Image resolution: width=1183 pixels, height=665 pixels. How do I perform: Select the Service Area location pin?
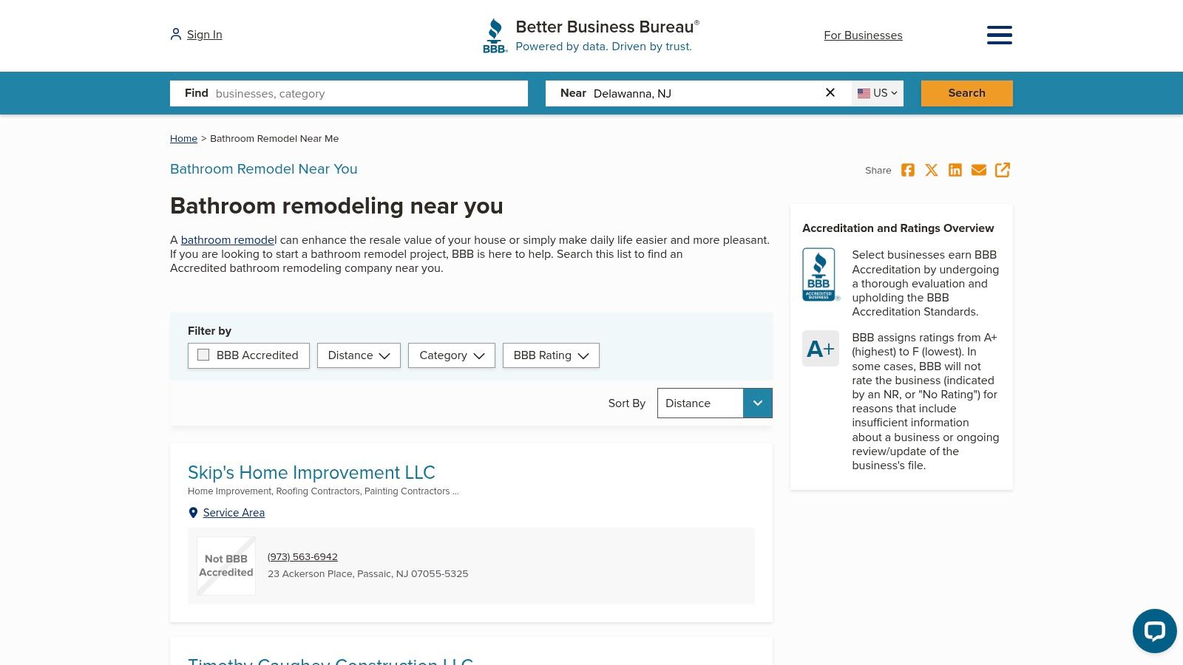pos(193,512)
